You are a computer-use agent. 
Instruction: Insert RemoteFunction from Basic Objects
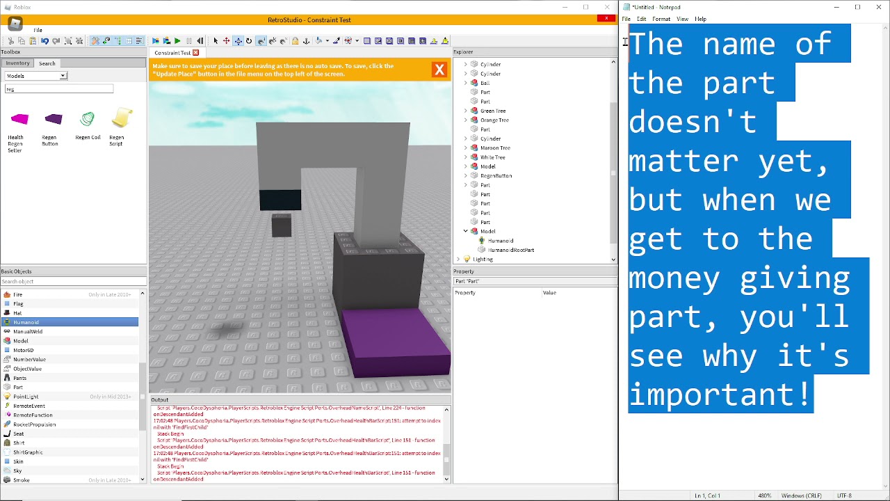[70, 415]
